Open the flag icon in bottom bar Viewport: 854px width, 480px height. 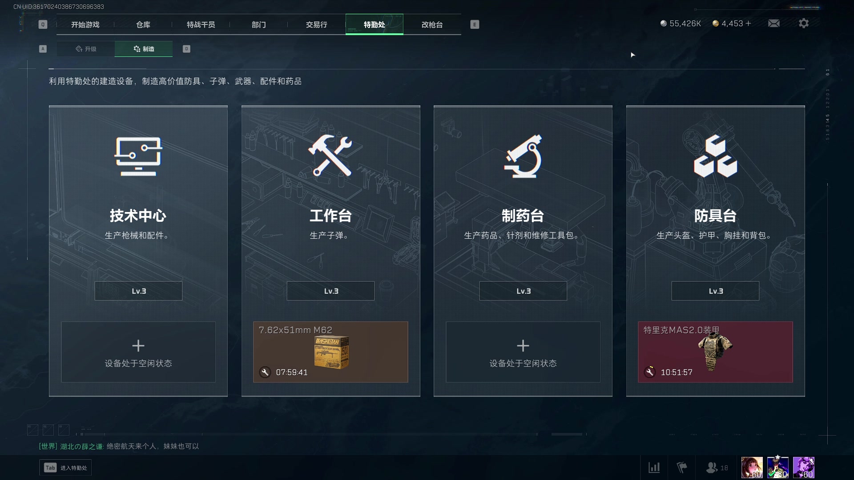tap(682, 467)
